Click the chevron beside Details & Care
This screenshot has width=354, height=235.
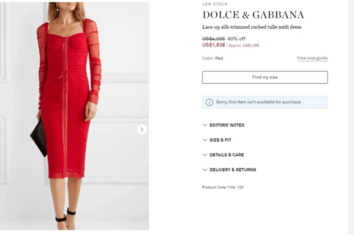pos(205,155)
